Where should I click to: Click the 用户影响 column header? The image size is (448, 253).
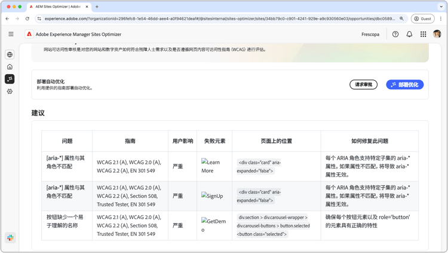[x=183, y=141]
